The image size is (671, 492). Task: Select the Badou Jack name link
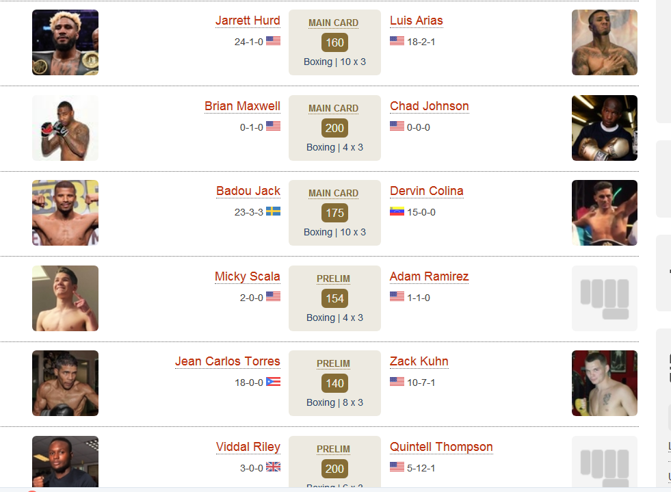(x=248, y=191)
